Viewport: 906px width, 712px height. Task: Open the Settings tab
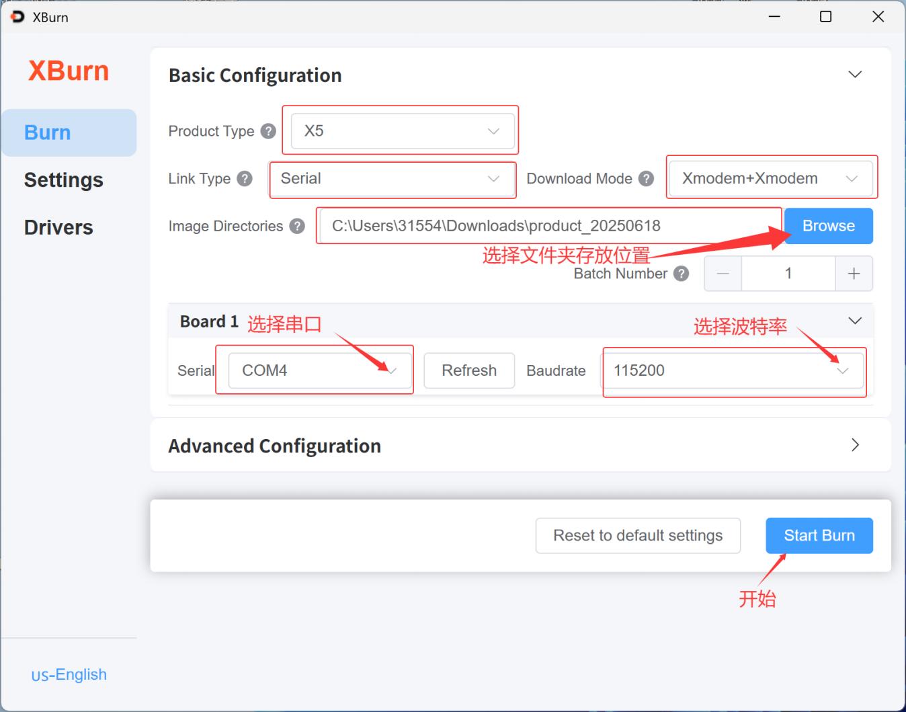coord(64,180)
